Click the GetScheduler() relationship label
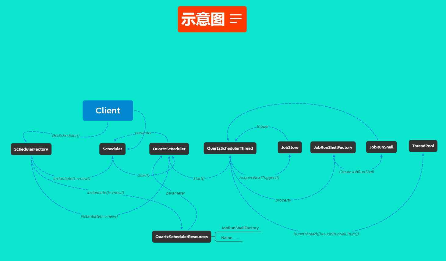This screenshot has width=446, height=261. (x=66, y=136)
